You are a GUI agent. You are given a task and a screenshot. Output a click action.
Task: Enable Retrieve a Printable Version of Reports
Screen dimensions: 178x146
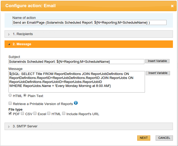[10, 103]
